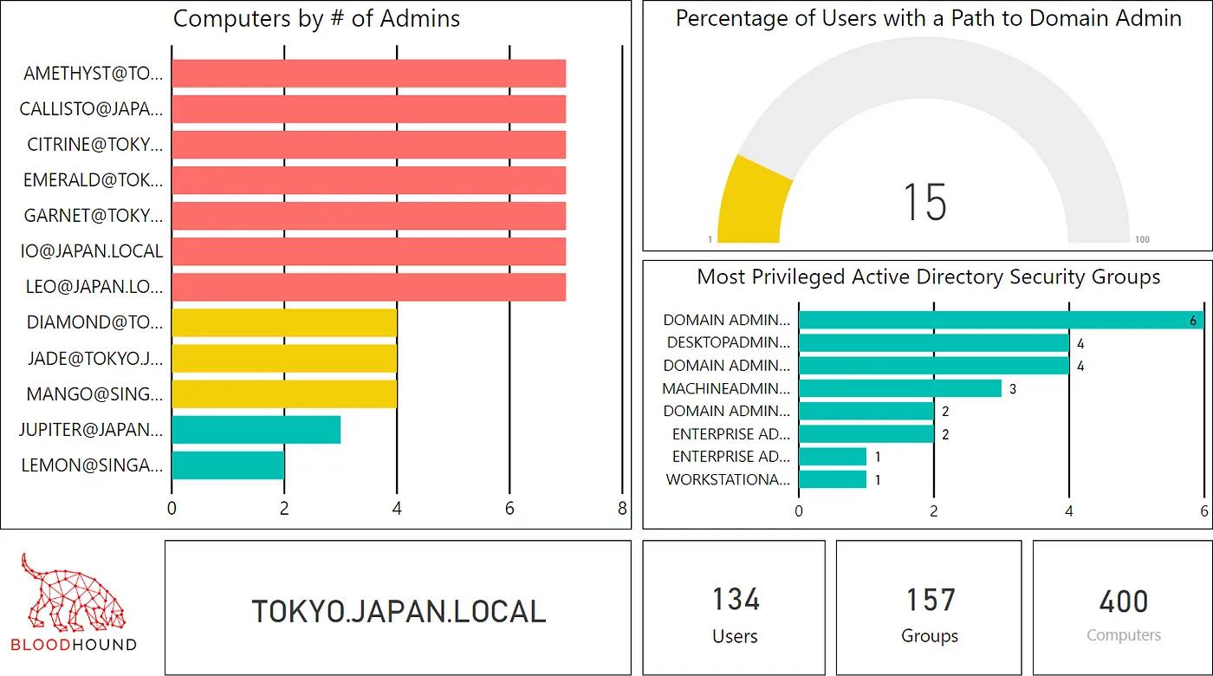Select the top DOMAIN ADMIN bar with value 6
Image resolution: width=1213 pixels, height=676 pixels.
pyautogui.click(x=1001, y=320)
